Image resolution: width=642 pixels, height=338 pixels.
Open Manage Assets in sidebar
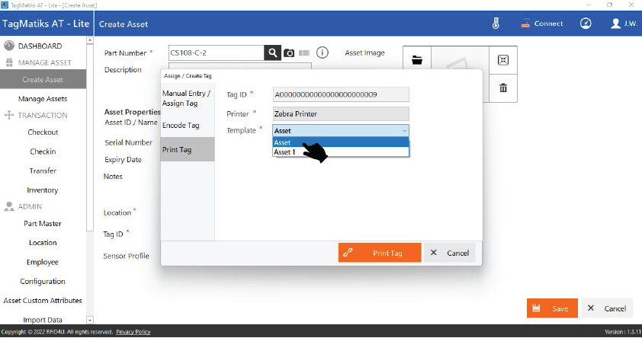(43, 99)
